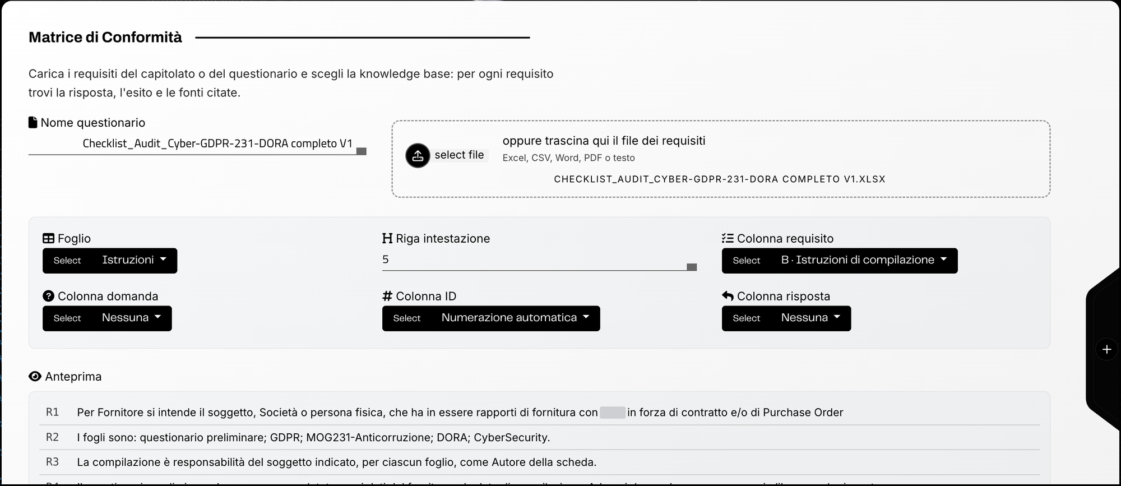The image size is (1121, 486).
Task: Click the reply arrow icon by Colonna risposta
Action: [728, 296]
